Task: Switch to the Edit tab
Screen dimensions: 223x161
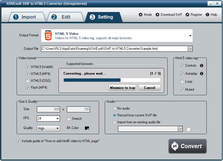Action: 65,17
